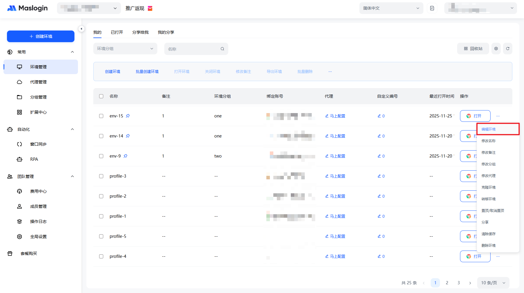This screenshot has height=293, width=524.
Task: Go to page 2 in pagination
Action: point(447,283)
